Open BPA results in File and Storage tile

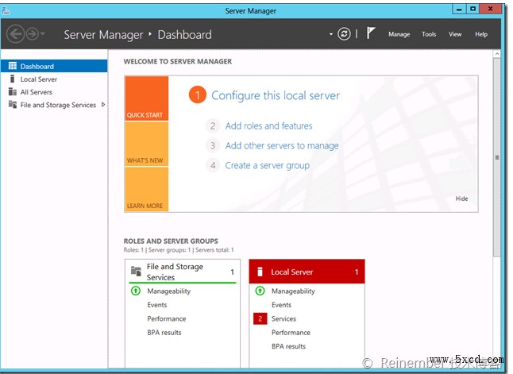click(164, 333)
